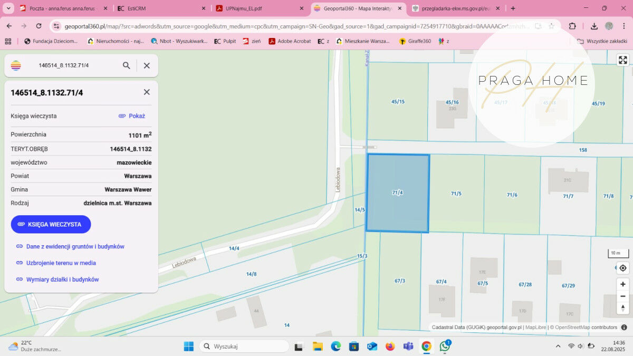633x356 pixels.
Task: Zoom out the map with minus button
Action: coord(622,296)
